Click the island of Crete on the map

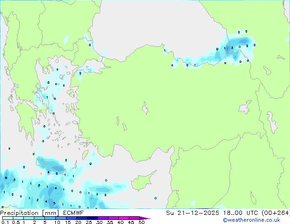[51, 165]
